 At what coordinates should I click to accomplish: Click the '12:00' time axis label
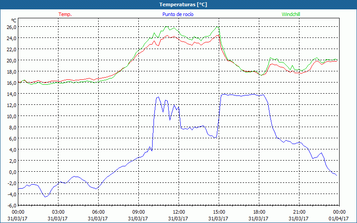(179, 212)
